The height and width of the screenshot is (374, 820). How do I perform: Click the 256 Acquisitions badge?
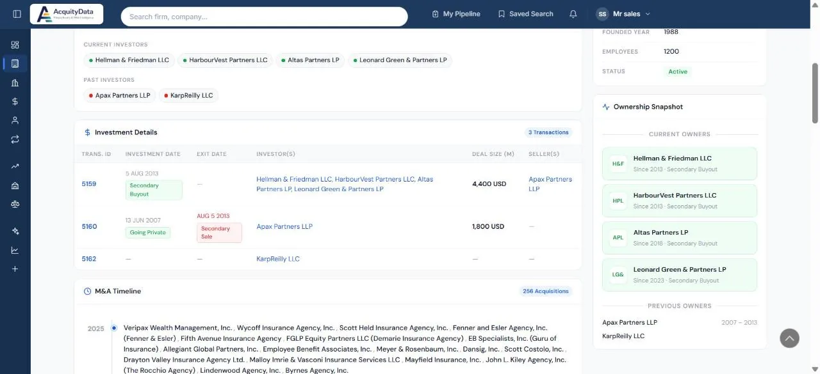pos(546,292)
